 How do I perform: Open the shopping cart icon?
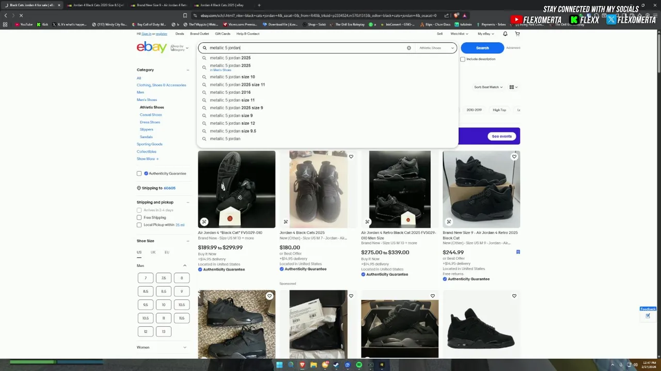[517, 33]
